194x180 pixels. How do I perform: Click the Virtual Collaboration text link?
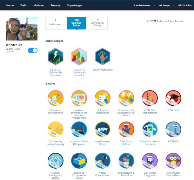pos(103,174)
